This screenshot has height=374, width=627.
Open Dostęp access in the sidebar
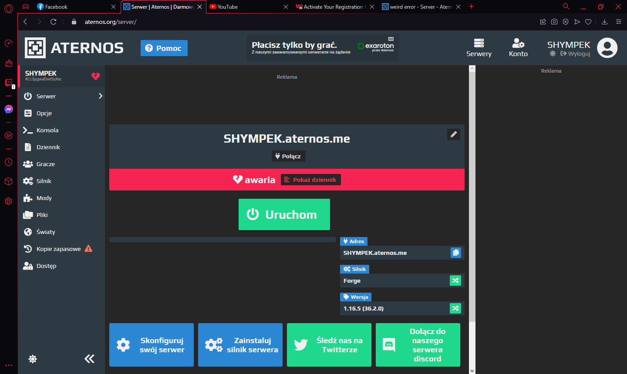[x=61, y=266]
